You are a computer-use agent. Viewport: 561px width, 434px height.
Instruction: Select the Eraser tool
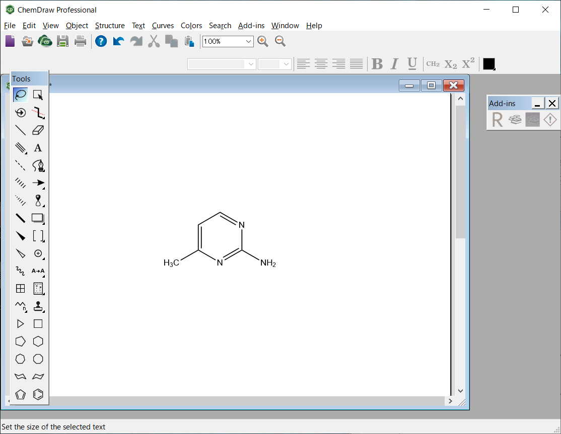tap(38, 130)
